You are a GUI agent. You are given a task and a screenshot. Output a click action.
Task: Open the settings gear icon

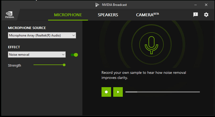[x=206, y=15]
